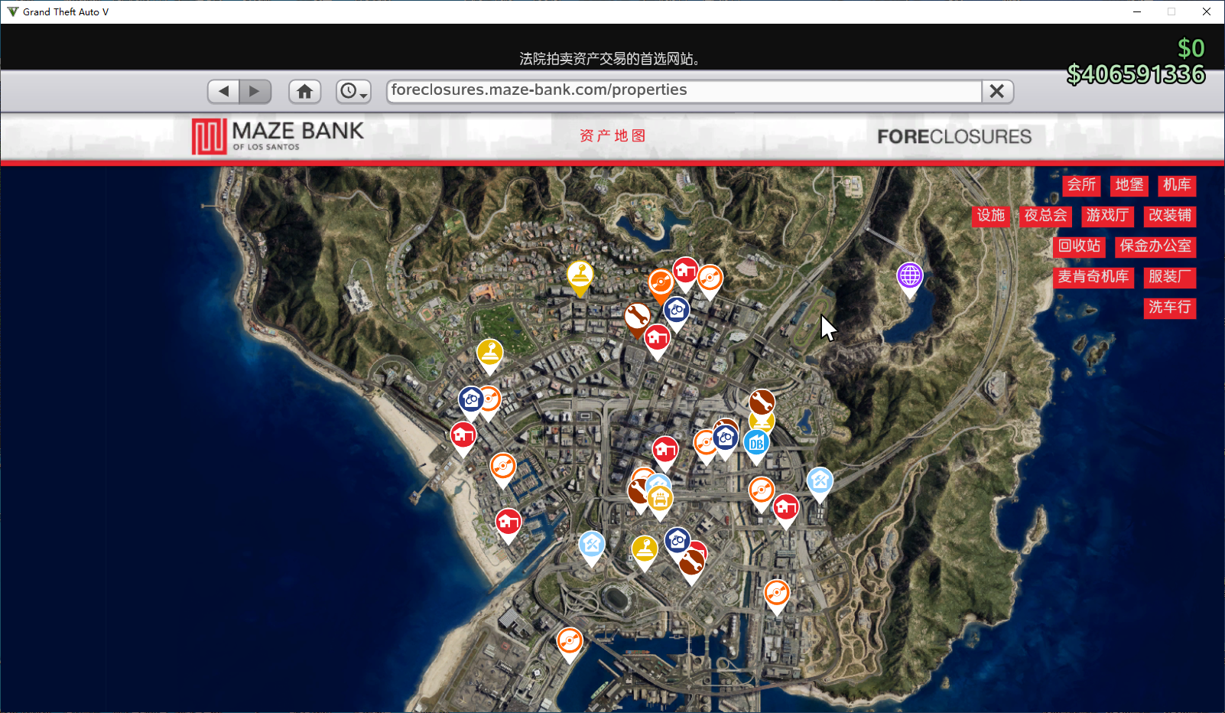The height and width of the screenshot is (713, 1225).
Task: Click the $406591336 bank balance text
Action: point(1136,74)
